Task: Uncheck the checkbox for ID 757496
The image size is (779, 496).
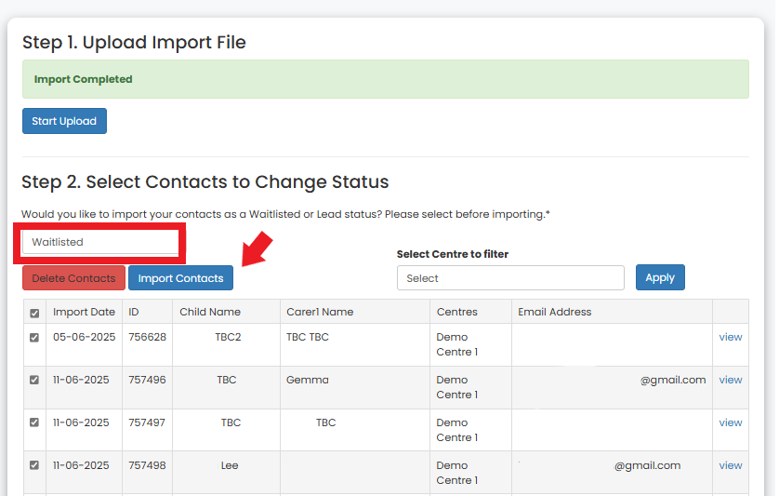Action: [x=34, y=380]
